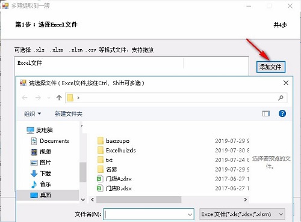Click the Excel文件 column header
Screen dimensions: 301x222
pyautogui.click(x=99, y=63)
